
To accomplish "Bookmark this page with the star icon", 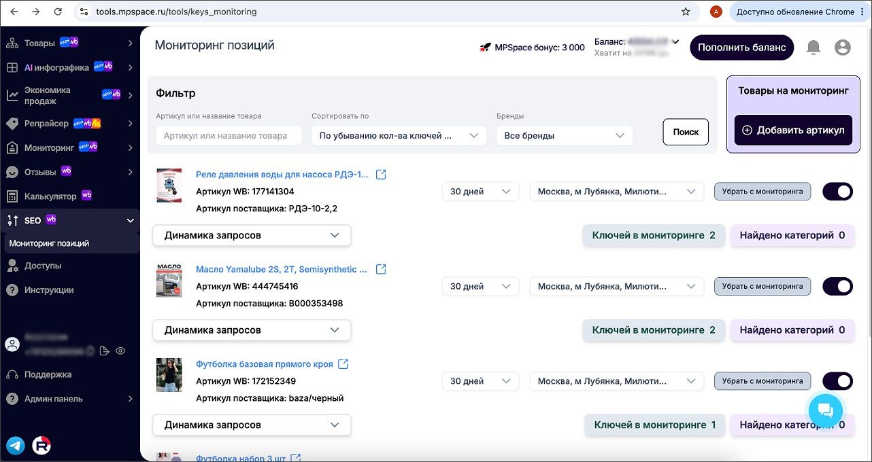I will tap(686, 12).
